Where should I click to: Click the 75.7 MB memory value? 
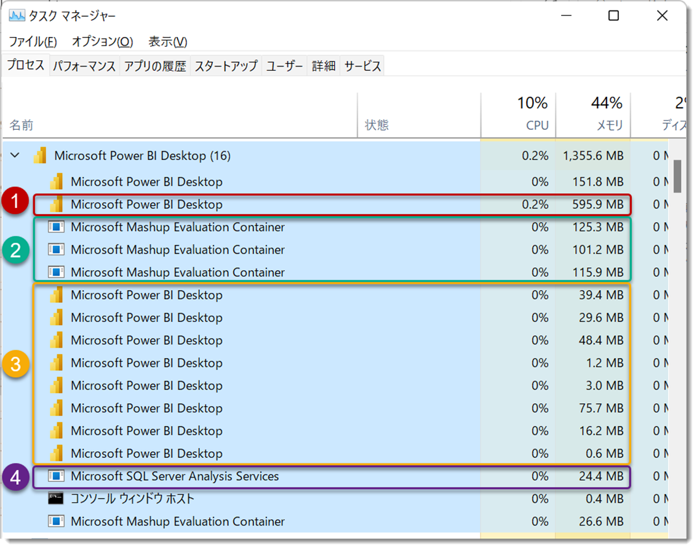coord(601,408)
